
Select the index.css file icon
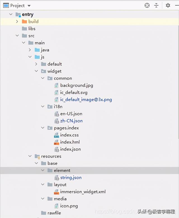(x=56, y=135)
